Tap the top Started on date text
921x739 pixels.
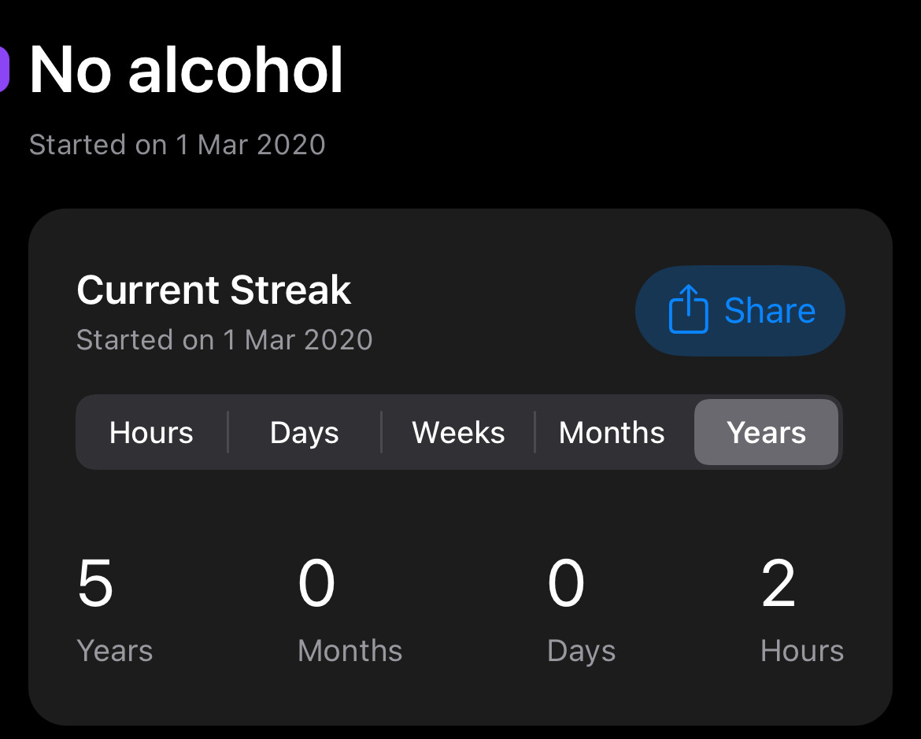[x=177, y=145]
